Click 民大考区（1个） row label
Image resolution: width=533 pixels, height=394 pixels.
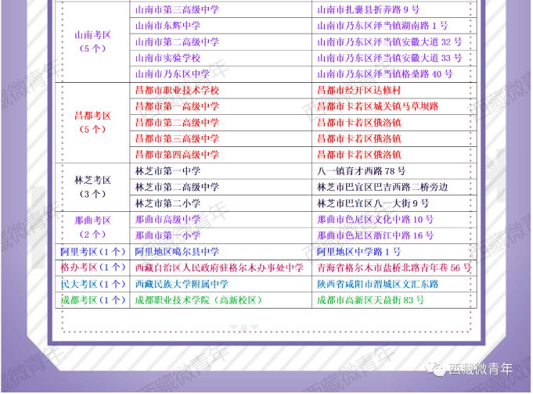93,284
